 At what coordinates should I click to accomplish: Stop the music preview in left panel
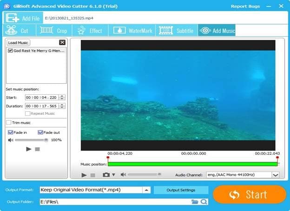coord(37,149)
